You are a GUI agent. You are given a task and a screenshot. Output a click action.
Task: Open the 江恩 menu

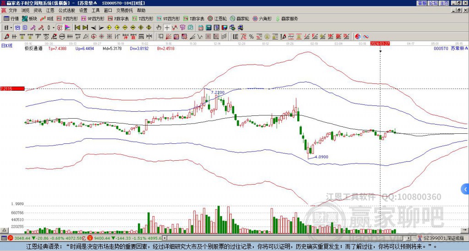pyautogui.click(x=50, y=11)
